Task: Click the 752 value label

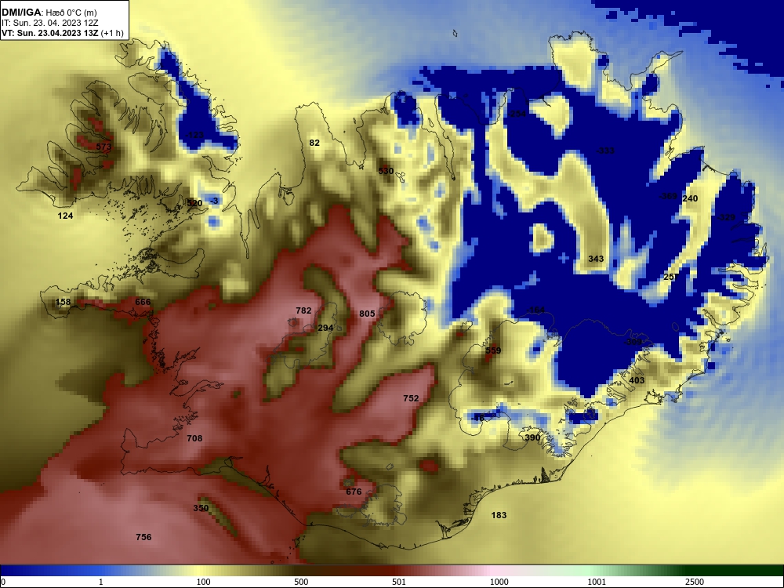Action: (411, 398)
